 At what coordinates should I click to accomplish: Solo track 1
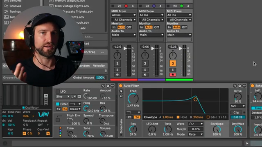pyautogui.click(x=117, y=70)
